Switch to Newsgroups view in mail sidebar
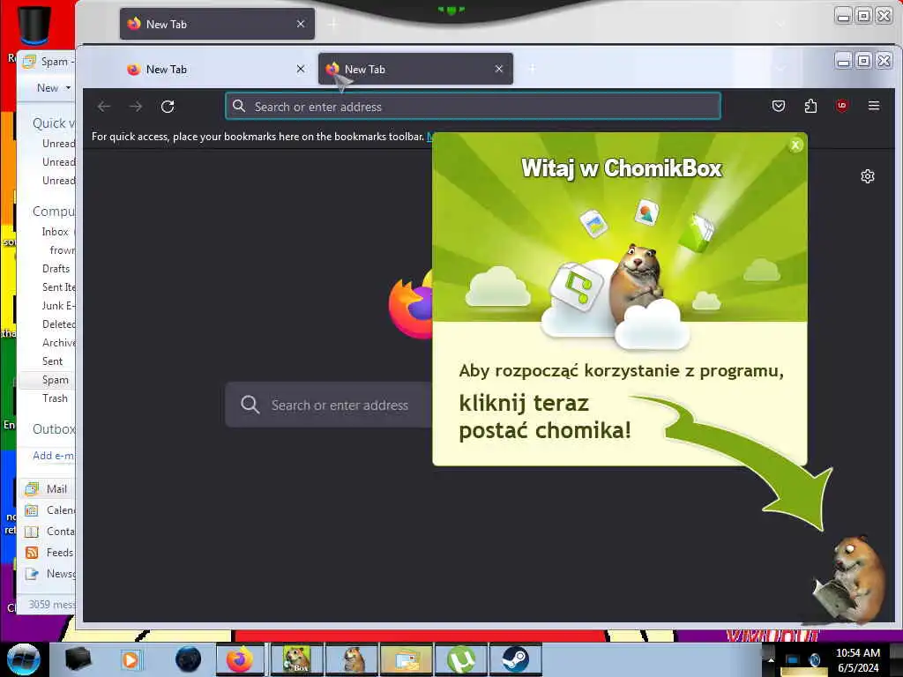The image size is (903, 677). (x=49, y=573)
